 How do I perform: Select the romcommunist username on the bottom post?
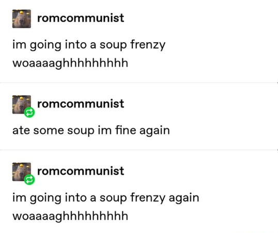click(x=81, y=171)
